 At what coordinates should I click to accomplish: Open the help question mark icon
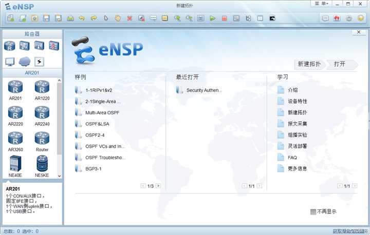pyautogui.click(x=361, y=18)
